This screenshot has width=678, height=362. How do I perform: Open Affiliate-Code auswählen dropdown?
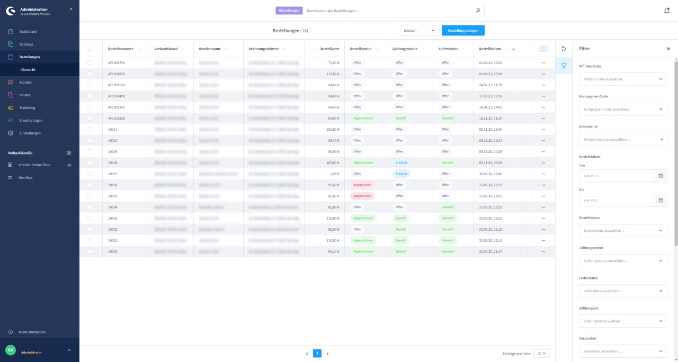coord(623,79)
